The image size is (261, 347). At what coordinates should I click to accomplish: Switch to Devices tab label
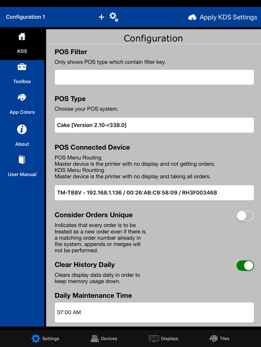(x=109, y=338)
